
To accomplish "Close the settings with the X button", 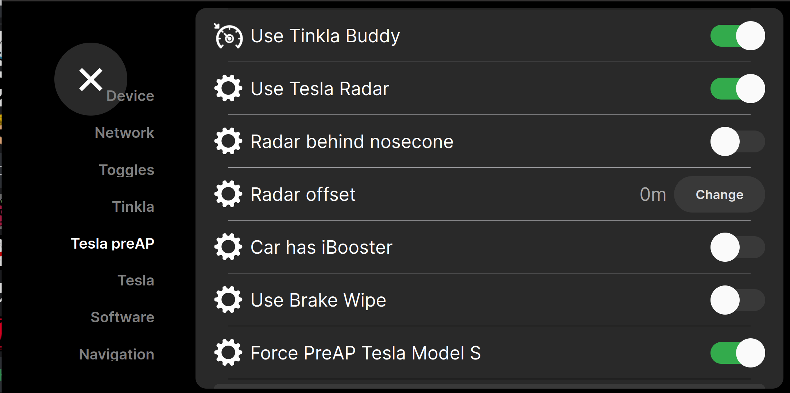I will (x=90, y=79).
